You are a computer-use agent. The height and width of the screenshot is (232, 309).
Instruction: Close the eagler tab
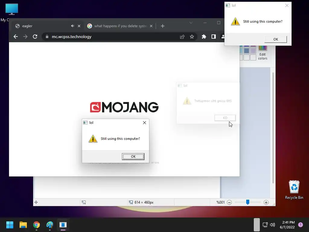point(79,26)
